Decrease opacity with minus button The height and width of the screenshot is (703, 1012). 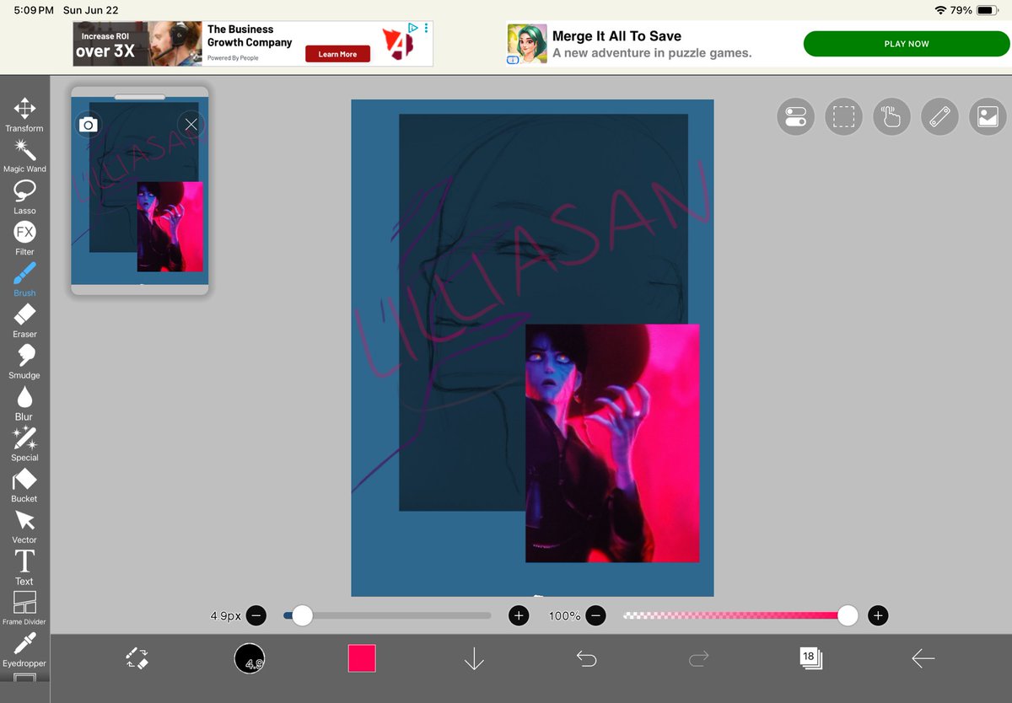click(x=595, y=615)
